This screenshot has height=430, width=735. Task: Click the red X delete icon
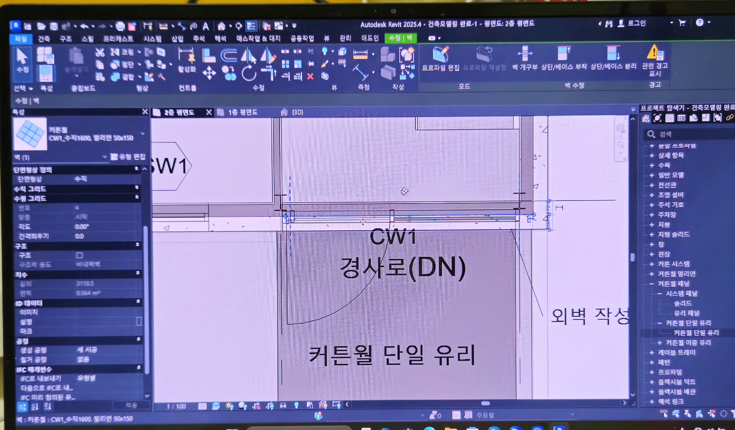click(x=310, y=76)
